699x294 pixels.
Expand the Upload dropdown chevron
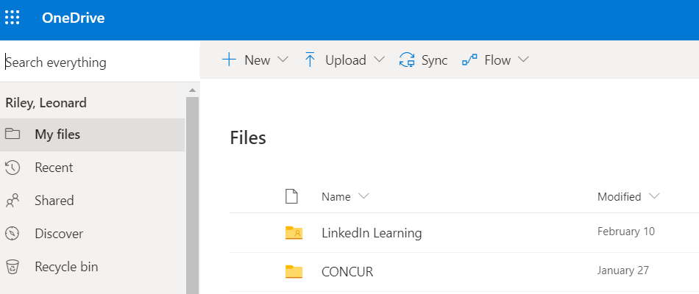[380, 60]
